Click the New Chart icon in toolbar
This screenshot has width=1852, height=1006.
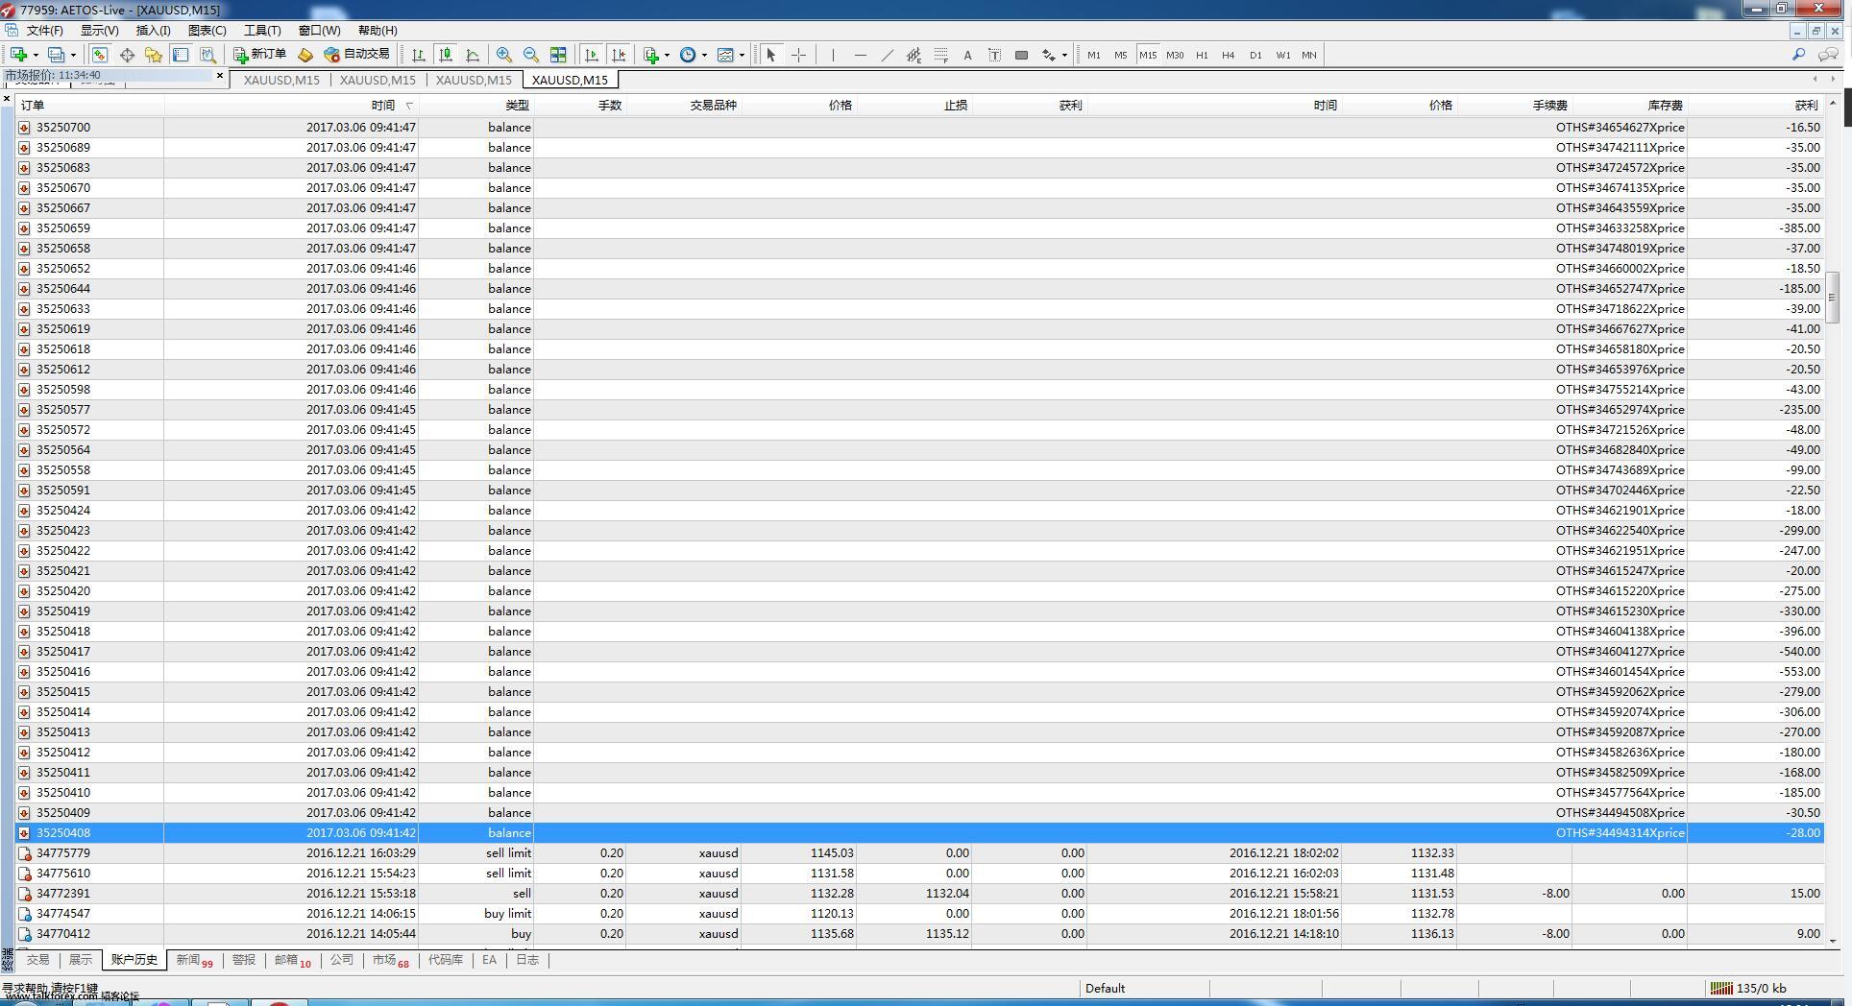pyautogui.click(x=19, y=55)
